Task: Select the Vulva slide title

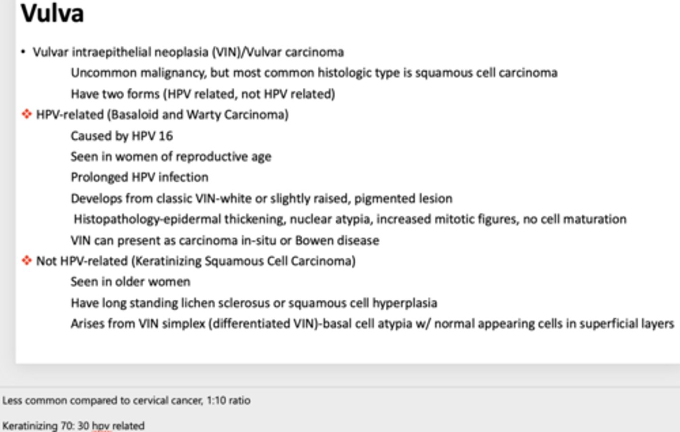Action: point(52,13)
